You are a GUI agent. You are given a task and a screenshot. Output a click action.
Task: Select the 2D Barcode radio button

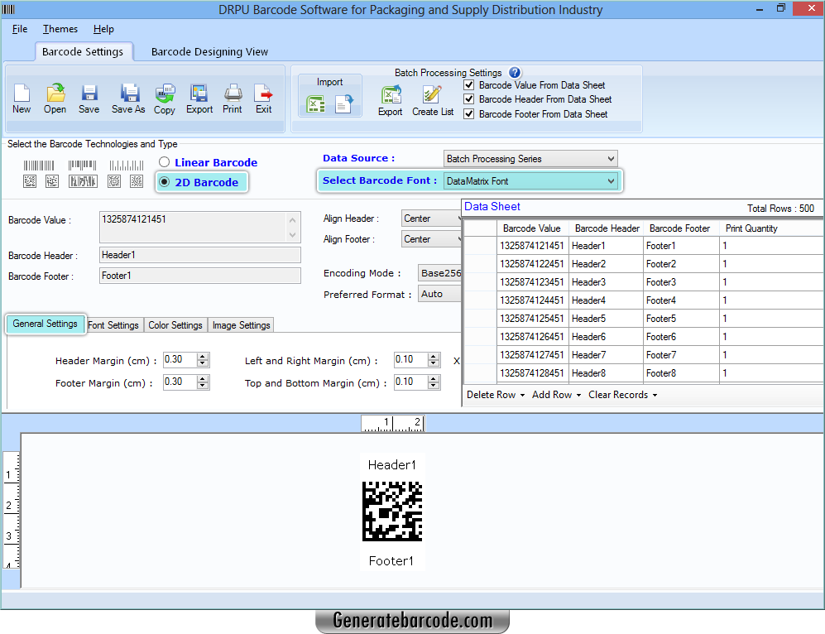(164, 182)
